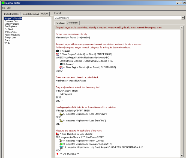This screenshot has width=186, height=164.
Task: Open the File menu
Action: (x=4, y=8)
